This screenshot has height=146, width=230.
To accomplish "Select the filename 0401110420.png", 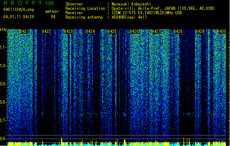I will tap(19, 10).
